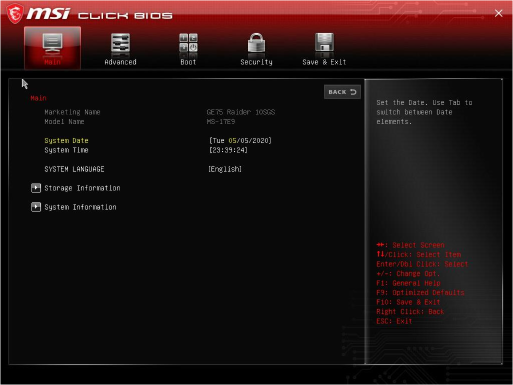Viewport: 513px width, 385px height.
Task: Open the Boot configuration icon
Action: coord(188,43)
